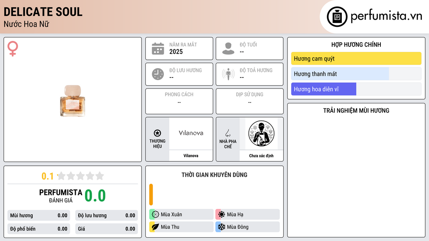The width and height of the screenshot is (429, 241).
Task: Click the perfumer illustration avatar
Action: click(x=261, y=133)
